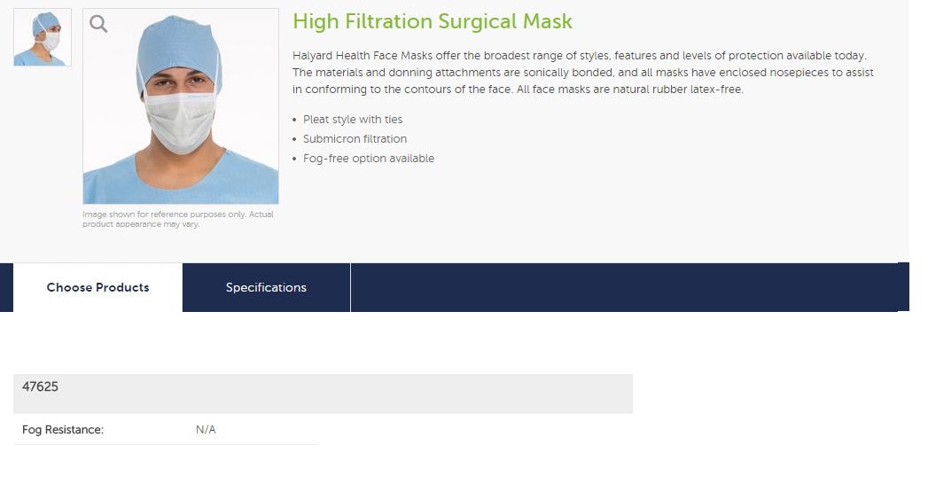Click "Halyard Health Face Masks" in the description

click(x=363, y=56)
